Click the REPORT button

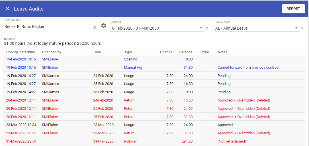293,9
